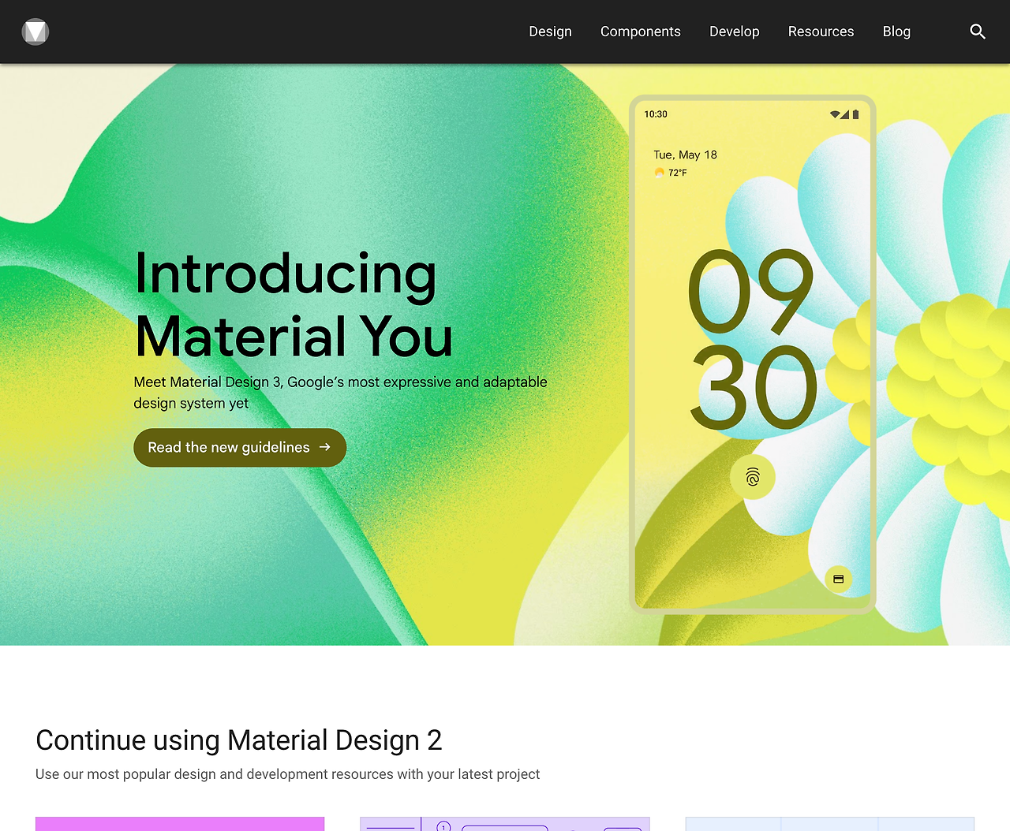Tap the wallet card icon on the phone mockup
This screenshot has height=831, width=1010.
[x=839, y=579]
